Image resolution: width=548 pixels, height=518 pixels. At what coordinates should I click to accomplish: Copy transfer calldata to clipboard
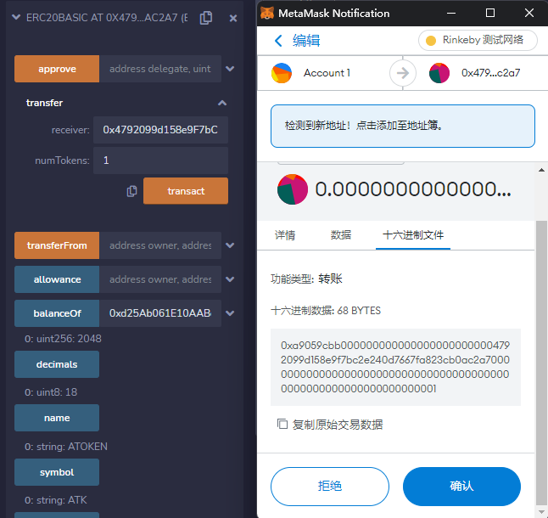131,191
